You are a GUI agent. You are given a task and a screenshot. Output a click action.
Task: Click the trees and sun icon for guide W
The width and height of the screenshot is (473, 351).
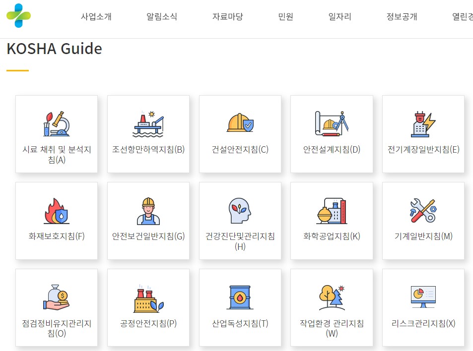click(332, 297)
